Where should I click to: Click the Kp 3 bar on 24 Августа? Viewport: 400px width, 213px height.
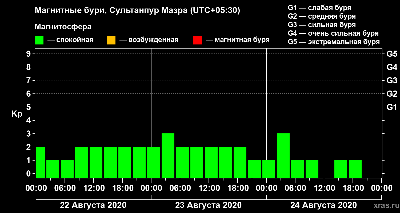[x=283, y=155]
